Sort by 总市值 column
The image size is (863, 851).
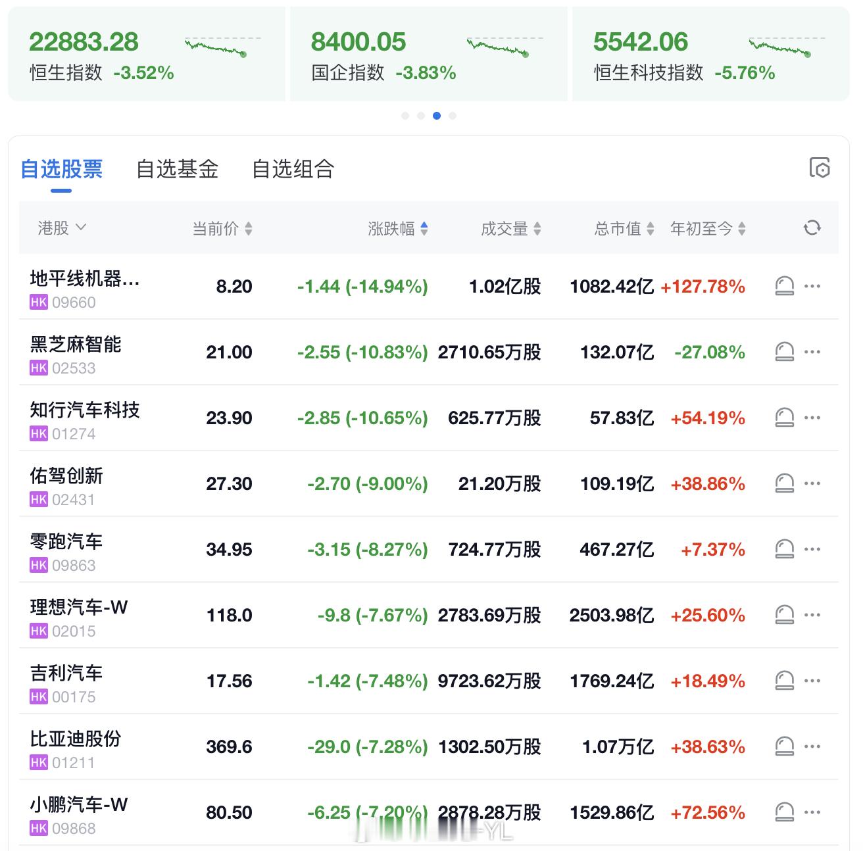(624, 228)
